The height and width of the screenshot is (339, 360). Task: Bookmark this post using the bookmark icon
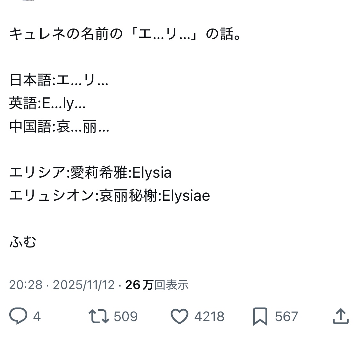click(x=260, y=316)
